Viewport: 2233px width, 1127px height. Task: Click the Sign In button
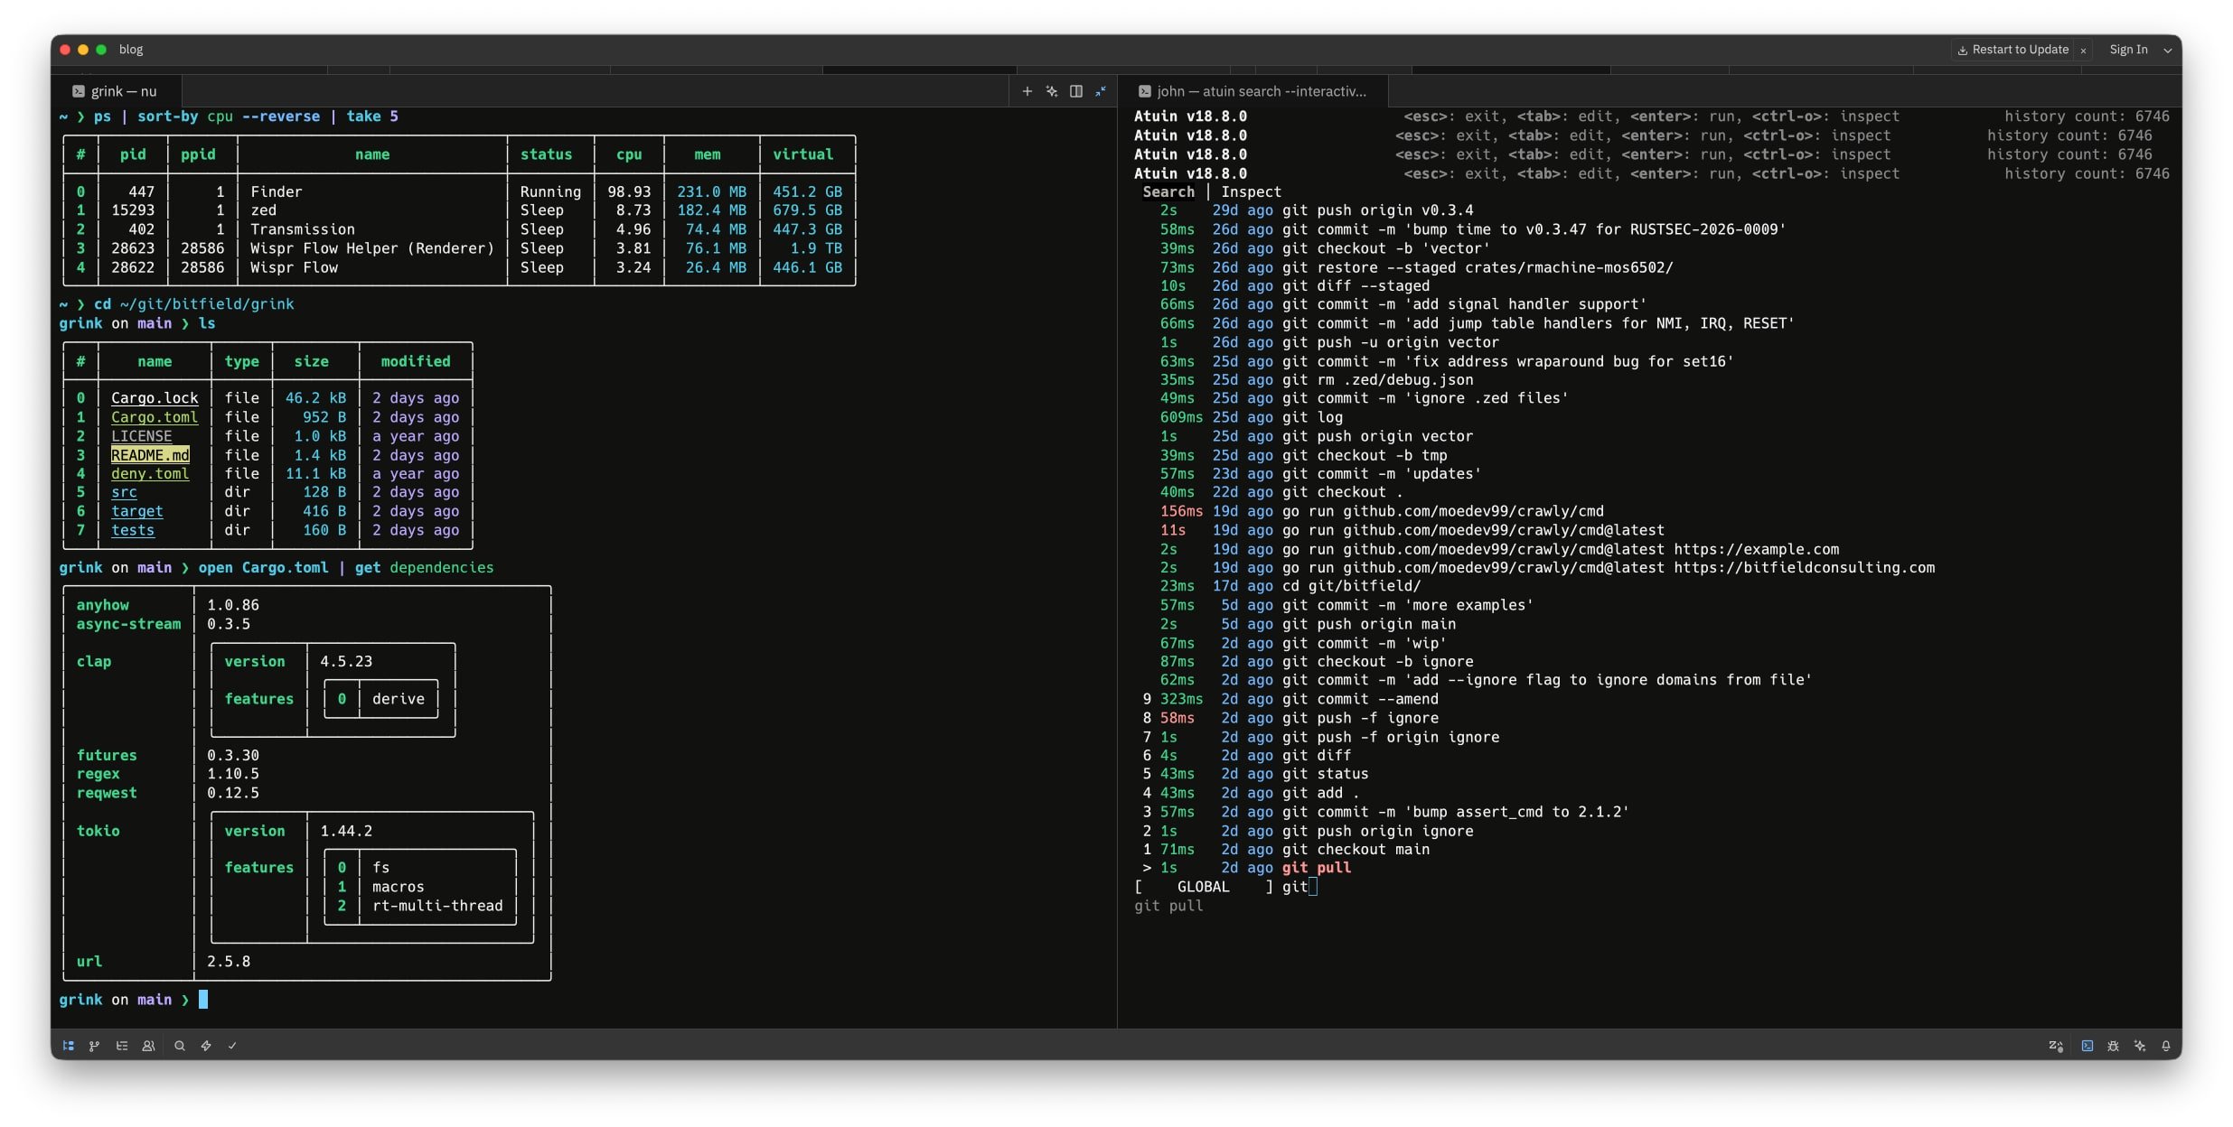pyautogui.click(x=2128, y=50)
